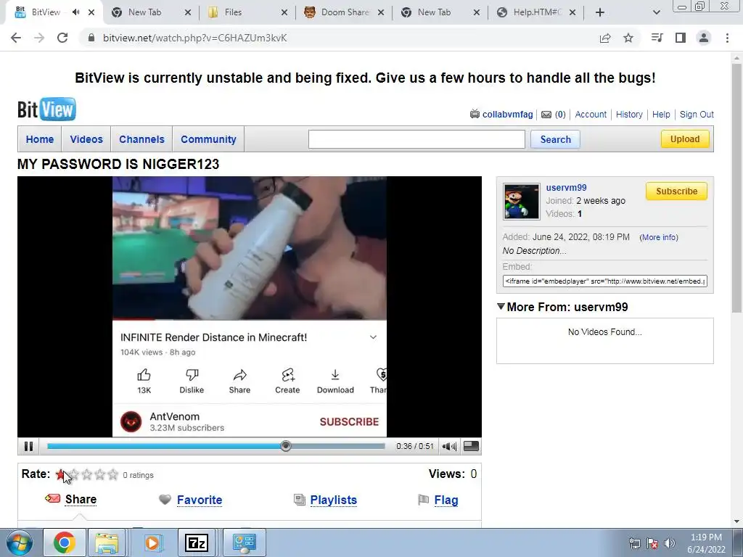Click Sign Out
The image size is (743, 557).
pos(697,114)
